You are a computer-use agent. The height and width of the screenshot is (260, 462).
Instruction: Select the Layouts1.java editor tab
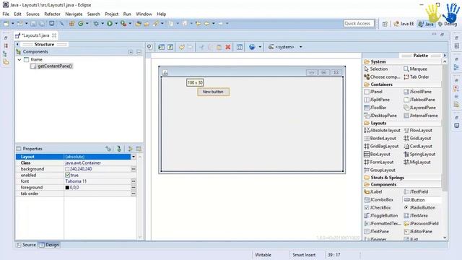[x=35, y=35]
